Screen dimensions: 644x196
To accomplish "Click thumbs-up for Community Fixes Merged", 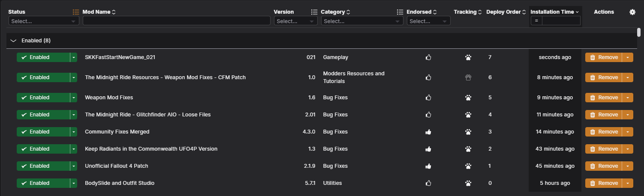I will coord(428,132).
